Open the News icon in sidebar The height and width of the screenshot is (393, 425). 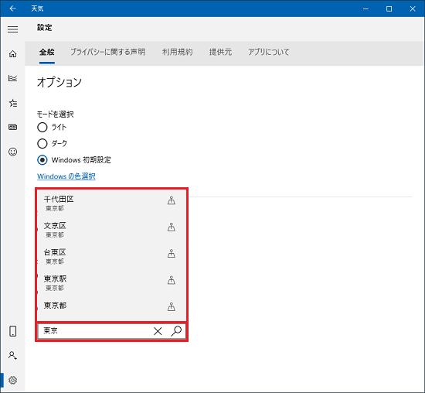point(12,127)
